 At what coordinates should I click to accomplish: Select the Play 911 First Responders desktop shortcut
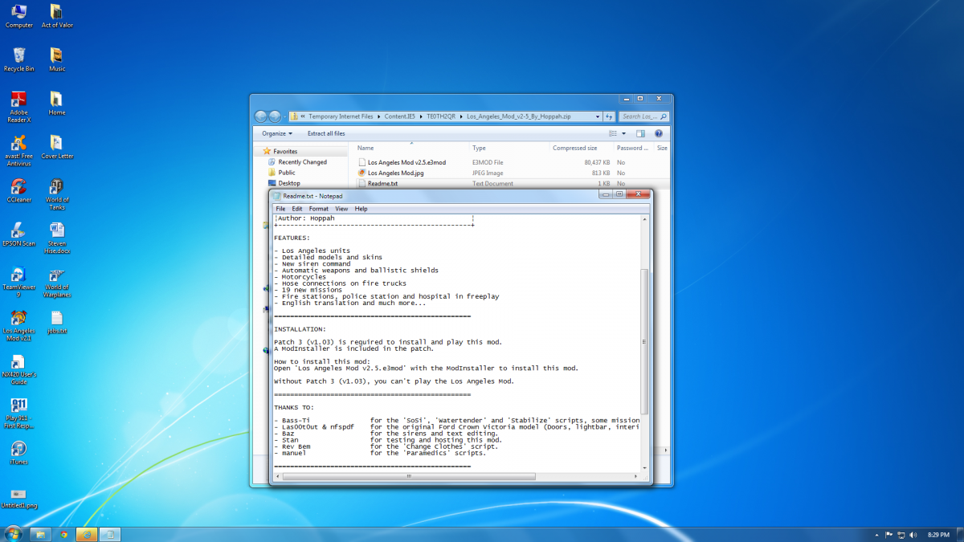point(18,414)
